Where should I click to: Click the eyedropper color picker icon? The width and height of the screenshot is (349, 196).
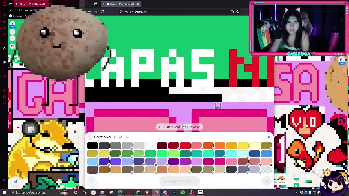pyautogui.click(x=121, y=137)
